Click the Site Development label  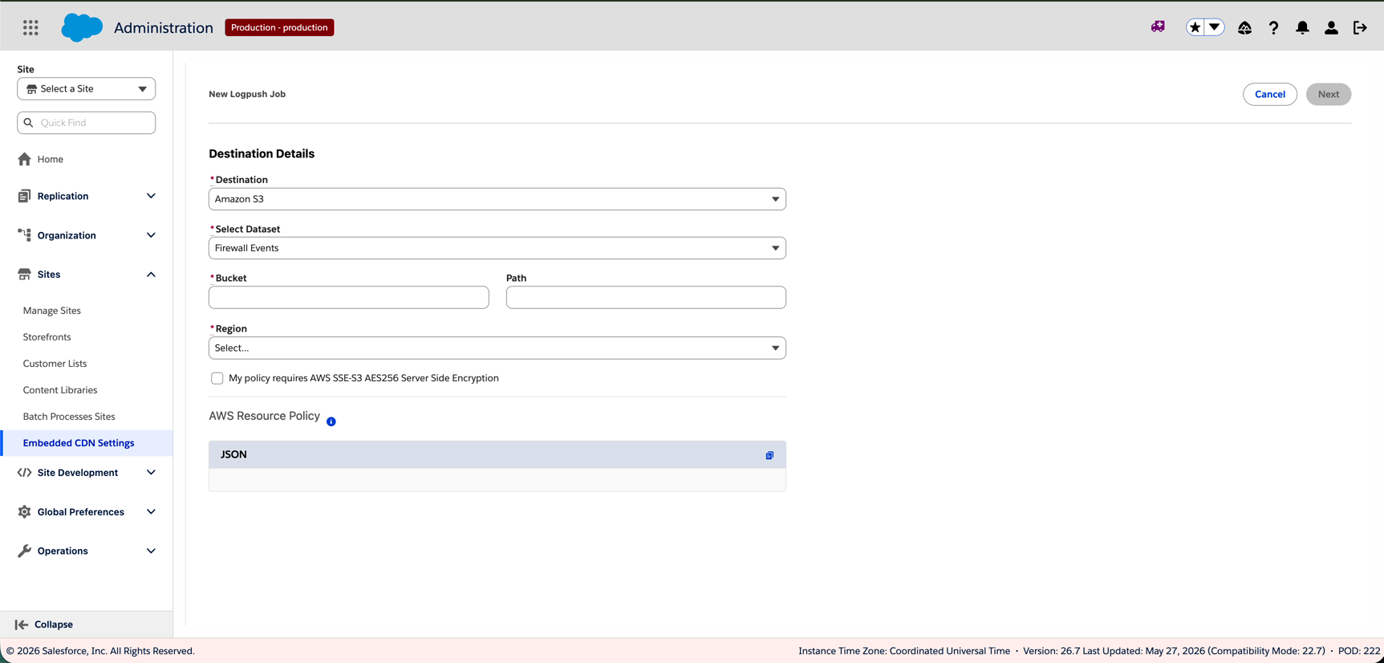coord(78,473)
